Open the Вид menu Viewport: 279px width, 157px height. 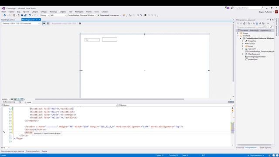pos(19,12)
